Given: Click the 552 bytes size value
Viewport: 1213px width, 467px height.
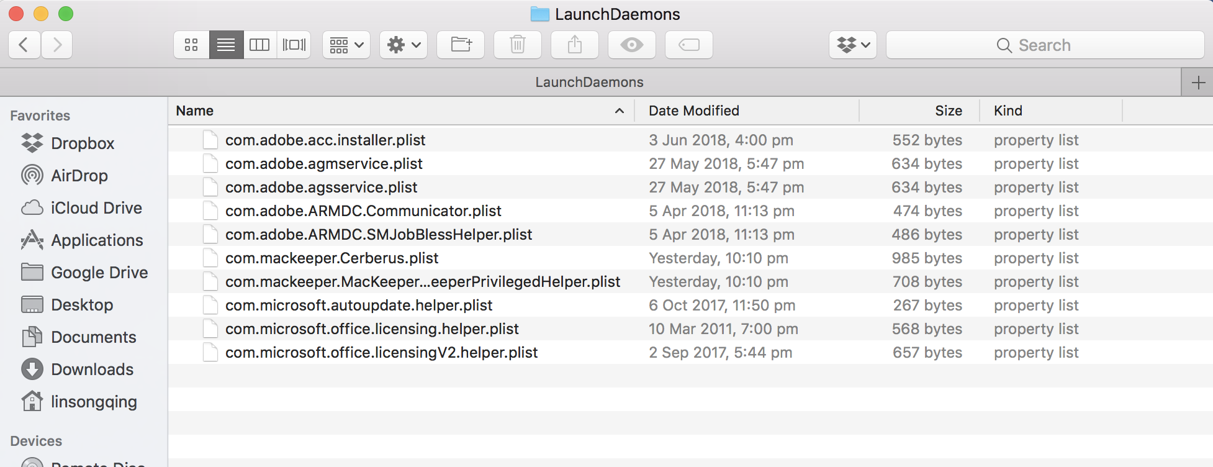Looking at the screenshot, I should [x=927, y=140].
